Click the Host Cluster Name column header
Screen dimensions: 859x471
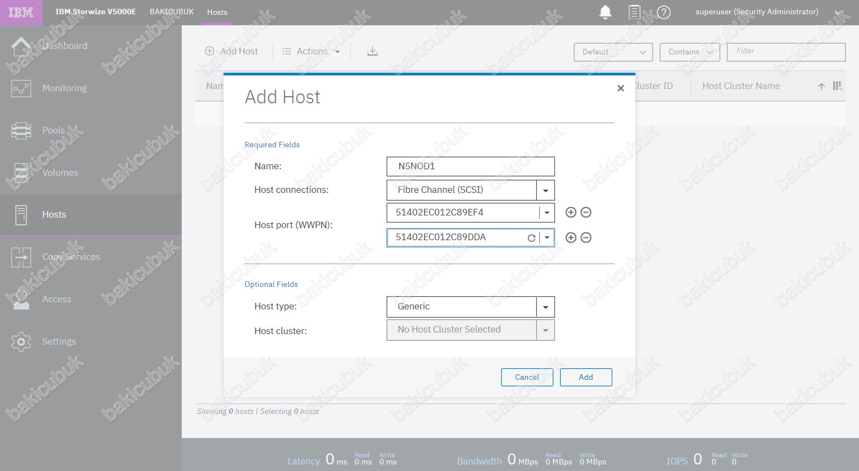[741, 86]
